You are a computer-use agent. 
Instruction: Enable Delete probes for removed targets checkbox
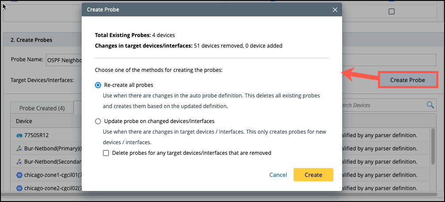tap(106, 153)
